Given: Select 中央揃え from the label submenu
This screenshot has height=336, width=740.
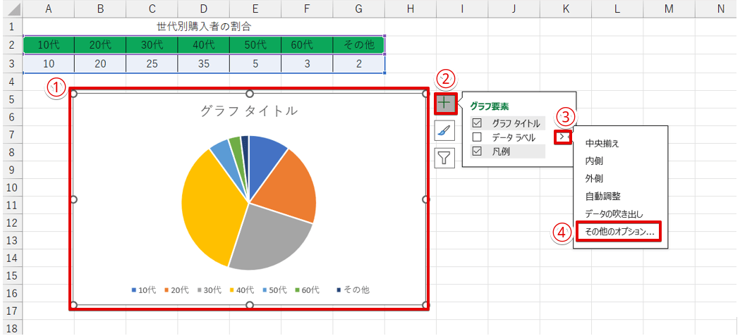Looking at the screenshot, I should (x=602, y=144).
